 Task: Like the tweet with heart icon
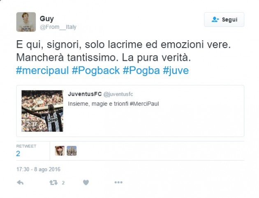[x=86, y=182]
